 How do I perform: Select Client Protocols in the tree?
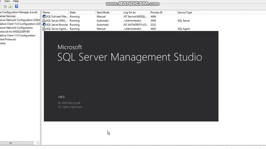(8, 39)
